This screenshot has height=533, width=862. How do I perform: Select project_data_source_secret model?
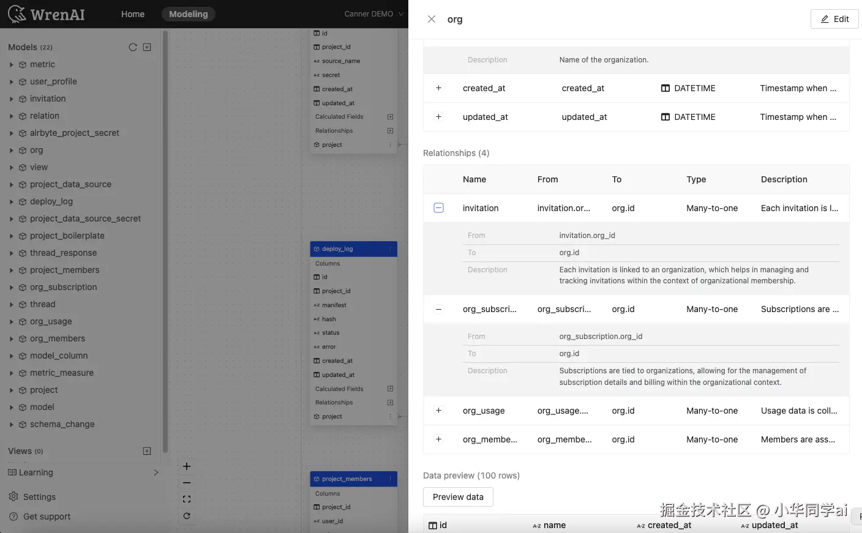click(x=85, y=218)
